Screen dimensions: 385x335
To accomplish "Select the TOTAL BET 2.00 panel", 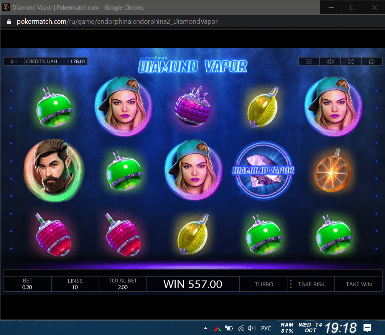I will point(123,284).
